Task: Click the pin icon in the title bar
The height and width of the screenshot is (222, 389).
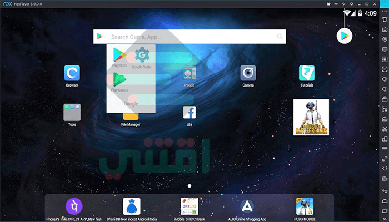Action: (343, 4)
